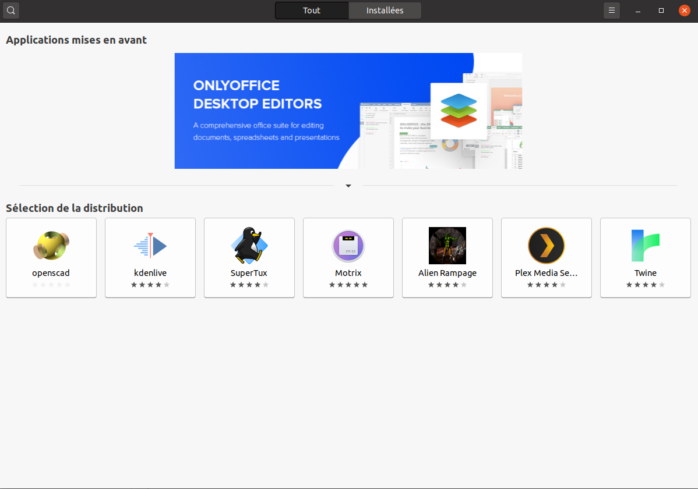Open the Alien Rampage game icon
The image size is (698, 489).
click(447, 246)
